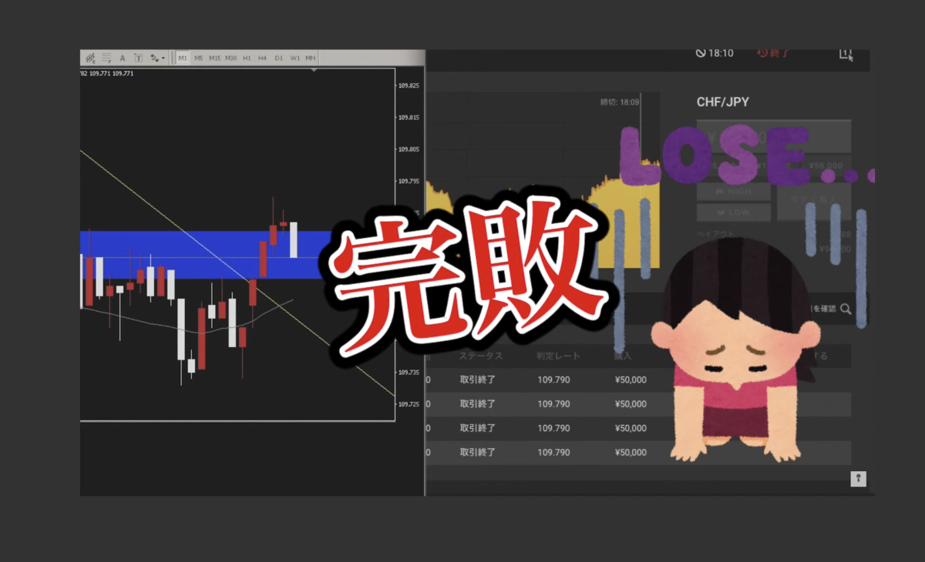Click the 109.795 price axis label
925x562 pixels.
409,182
